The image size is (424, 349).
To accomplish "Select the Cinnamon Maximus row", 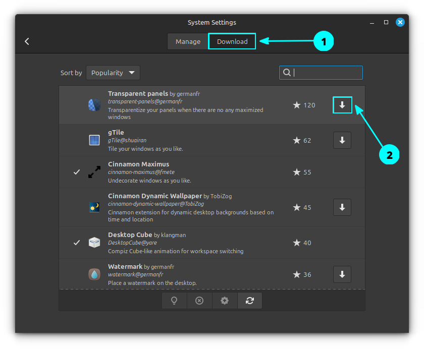I will [x=202, y=172].
